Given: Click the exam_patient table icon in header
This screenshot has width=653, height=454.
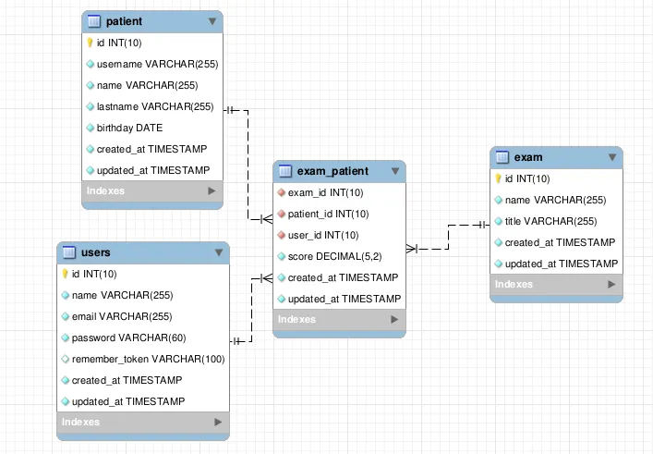Looking at the screenshot, I should click(285, 171).
